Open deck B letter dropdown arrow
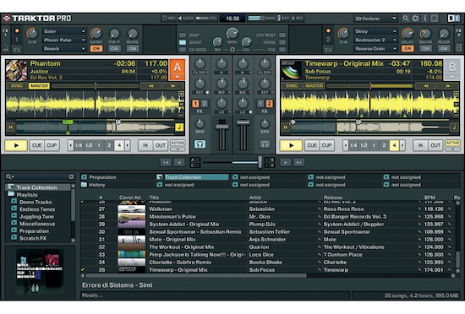The height and width of the screenshot is (314, 465). (x=452, y=78)
